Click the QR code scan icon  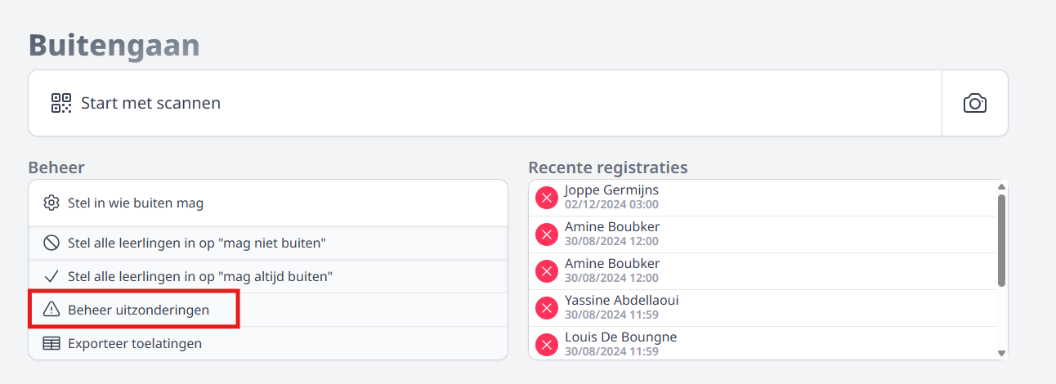click(x=61, y=103)
